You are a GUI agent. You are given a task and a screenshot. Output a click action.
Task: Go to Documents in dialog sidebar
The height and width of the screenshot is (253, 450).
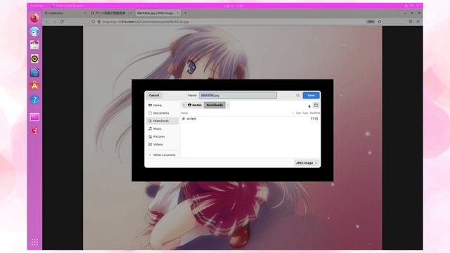[162, 113]
